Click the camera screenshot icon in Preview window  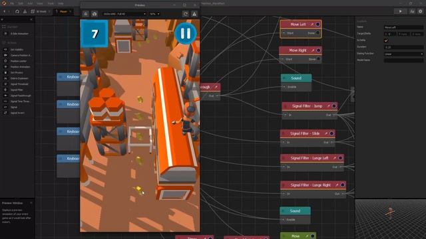[95, 14]
